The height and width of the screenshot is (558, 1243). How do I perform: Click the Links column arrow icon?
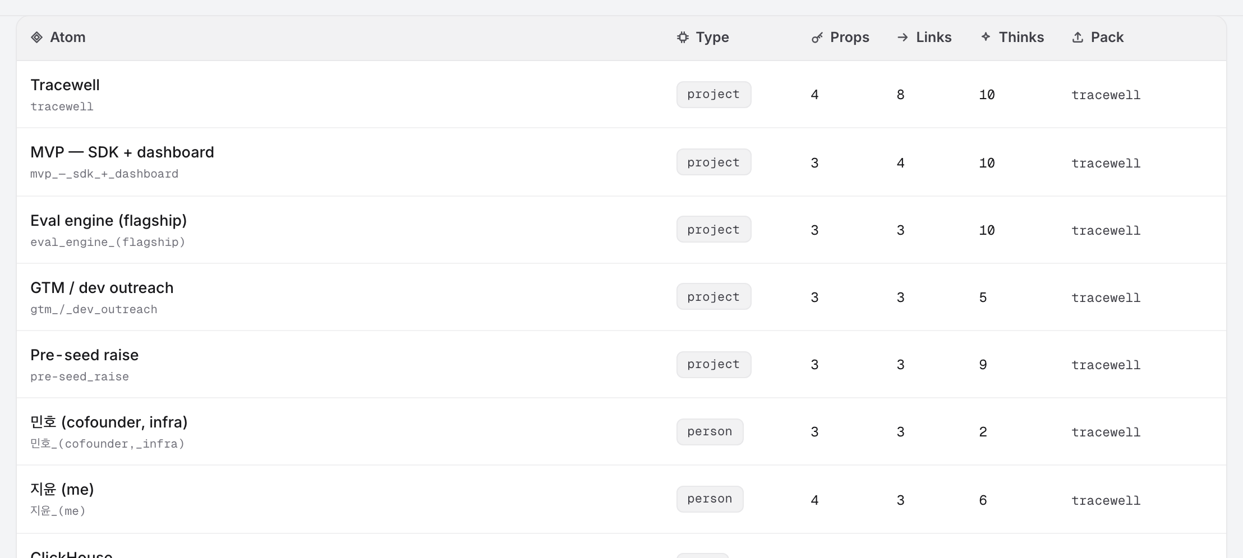pyautogui.click(x=903, y=38)
